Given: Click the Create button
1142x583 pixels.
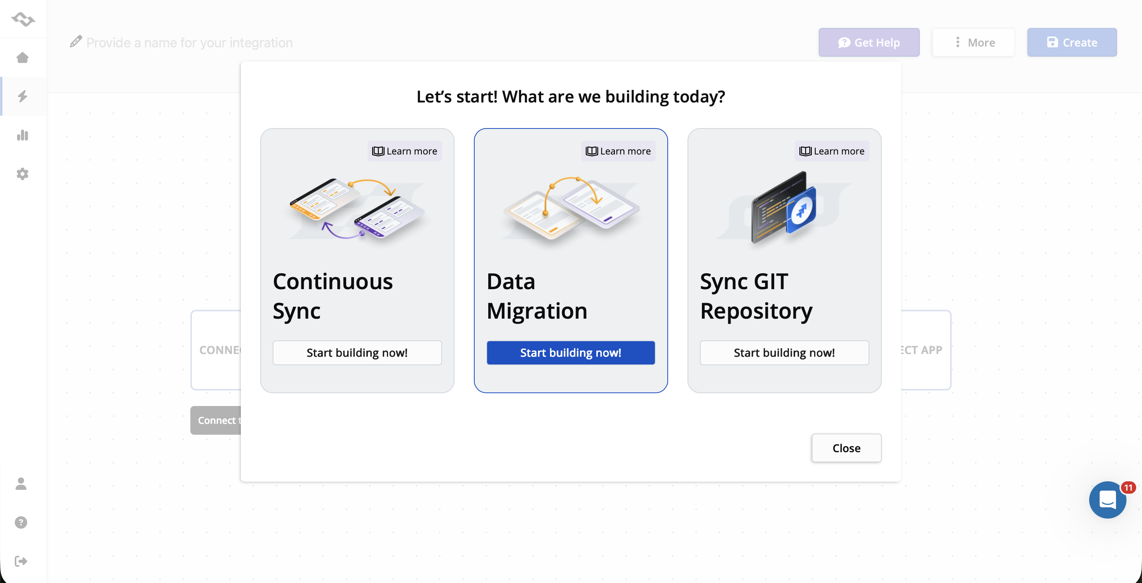Looking at the screenshot, I should coord(1072,43).
